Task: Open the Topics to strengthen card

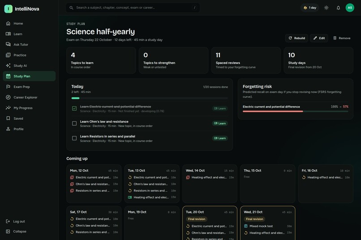Action: pos(174,60)
